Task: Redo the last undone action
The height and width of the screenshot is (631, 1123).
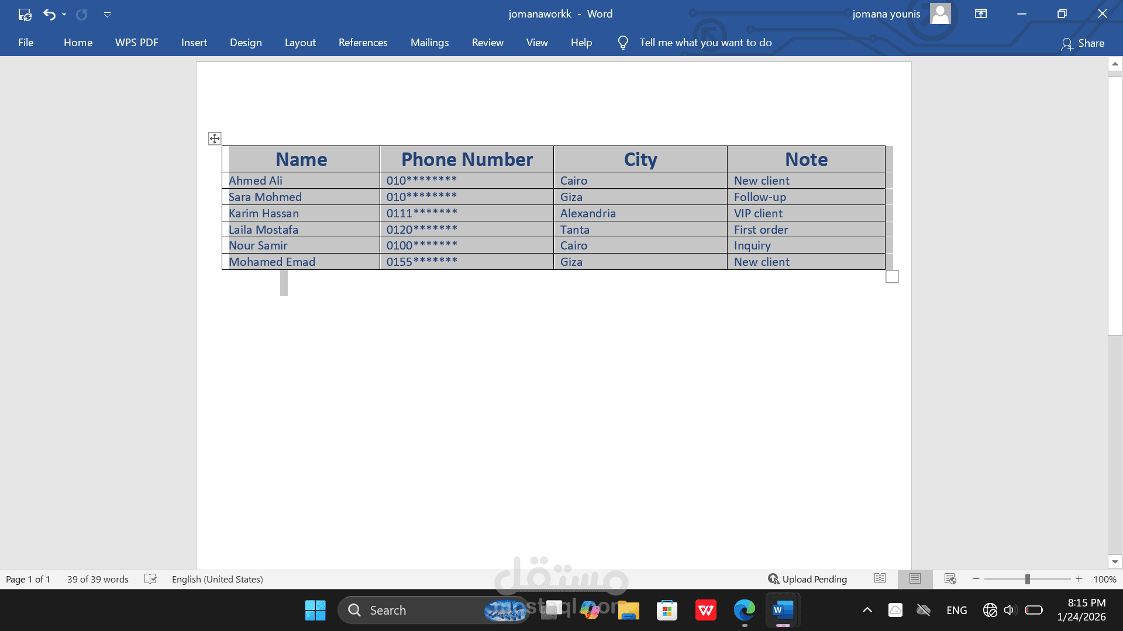Action: click(x=81, y=14)
